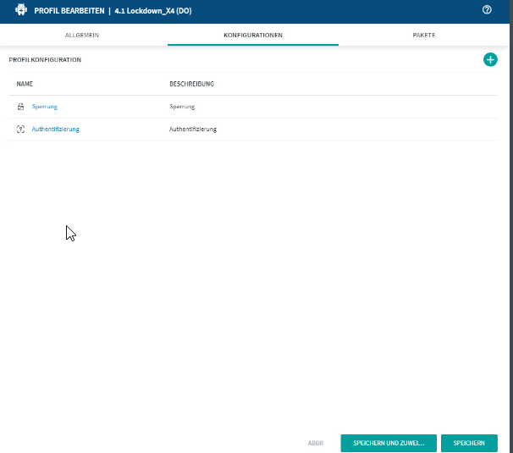The width and height of the screenshot is (513, 453).
Task: Click the profile name 4.1 Lockdown_X4 (DO)
Action: pos(152,10)
